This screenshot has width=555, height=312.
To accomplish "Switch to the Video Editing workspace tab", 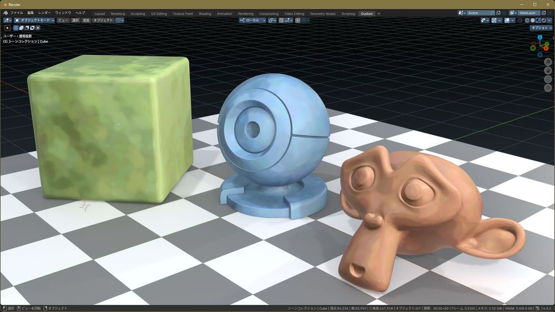I will click(x=294, y=14).
